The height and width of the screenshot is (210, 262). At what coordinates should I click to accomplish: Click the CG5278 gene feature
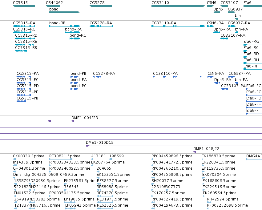click(x=101, y=6)
